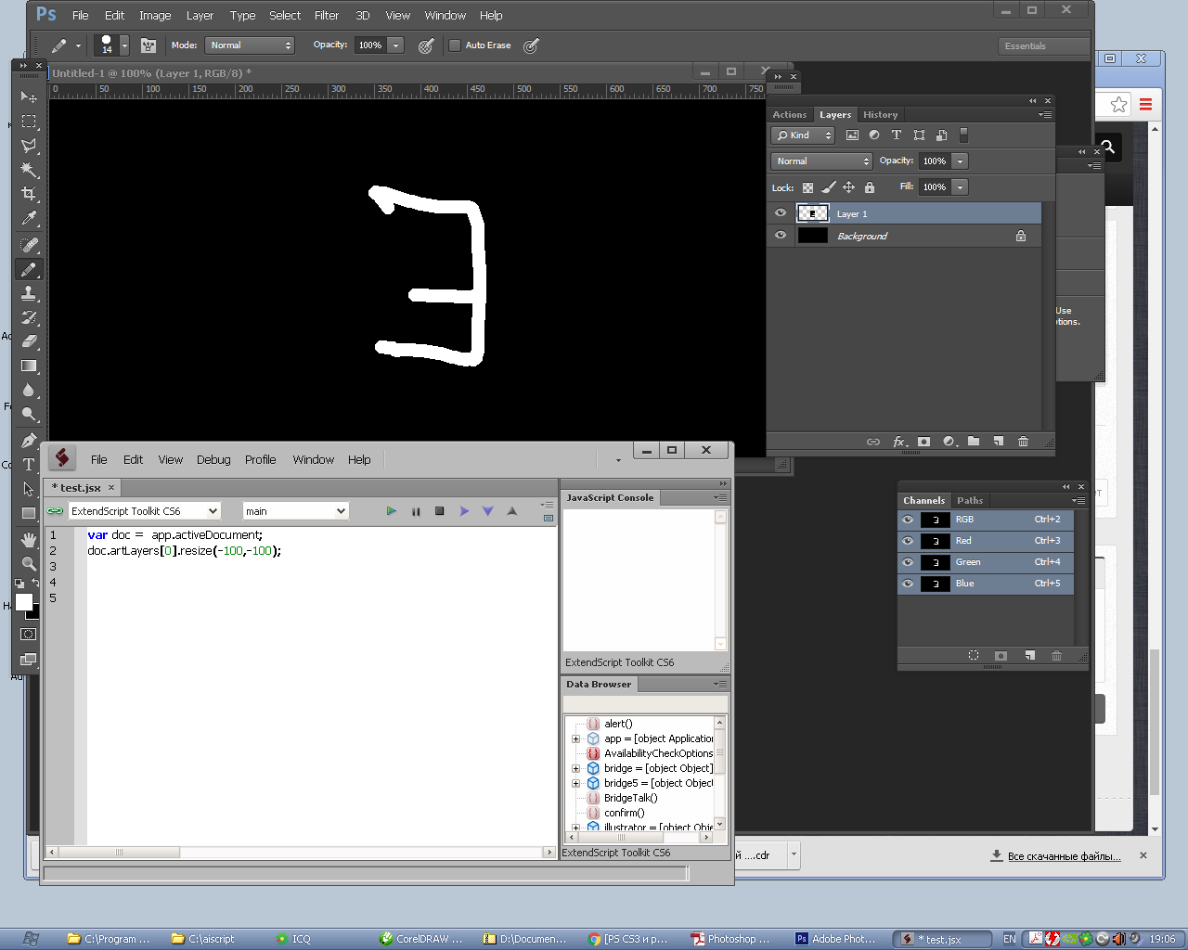The height and width of the screenshot is (950, 1188).
Task: Toggle the layer filter switch in Layers panel
Action: (x=963, y=135)
